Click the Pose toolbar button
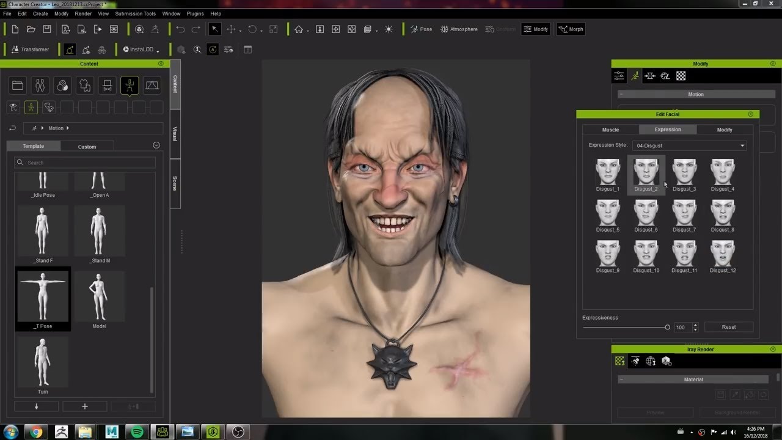The image size is (782, 440). [x=421, y=29]
